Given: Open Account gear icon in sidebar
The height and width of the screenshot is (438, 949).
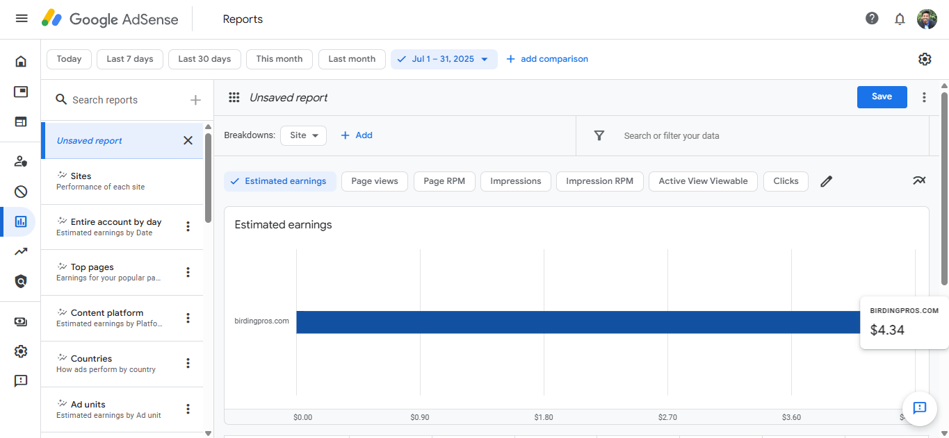Looking at the screenshot, I should pyautogui.click(x=21, y=351).
